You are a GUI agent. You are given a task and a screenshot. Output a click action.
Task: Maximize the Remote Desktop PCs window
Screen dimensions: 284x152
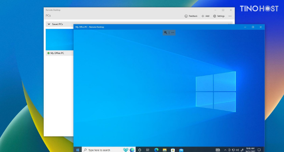tap(223, 10)
